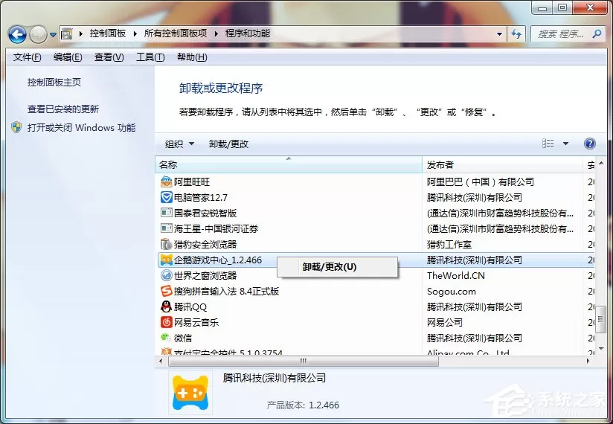Open the 工具(T) menu

[150, 57]
